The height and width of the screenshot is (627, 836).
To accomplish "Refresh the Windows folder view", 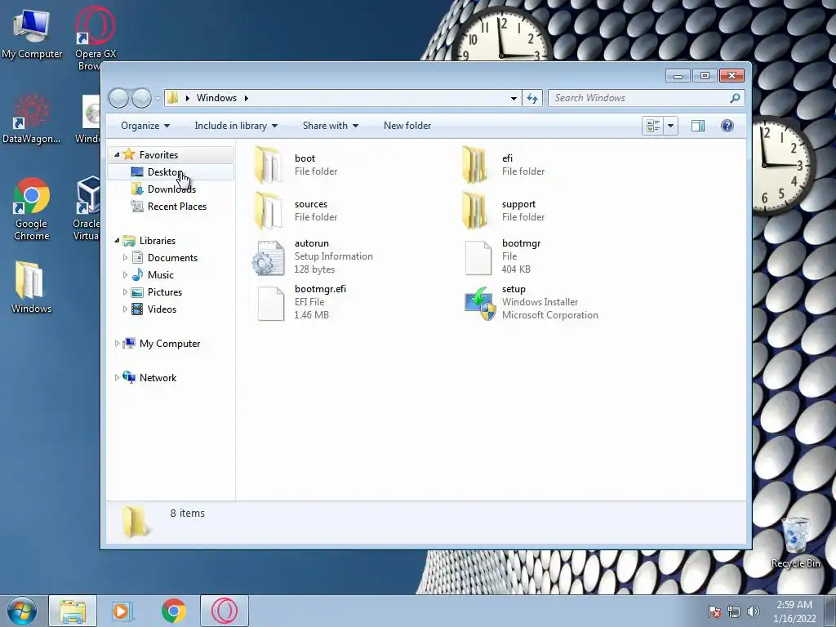I will pyautogui.click(x=532, y=98).
